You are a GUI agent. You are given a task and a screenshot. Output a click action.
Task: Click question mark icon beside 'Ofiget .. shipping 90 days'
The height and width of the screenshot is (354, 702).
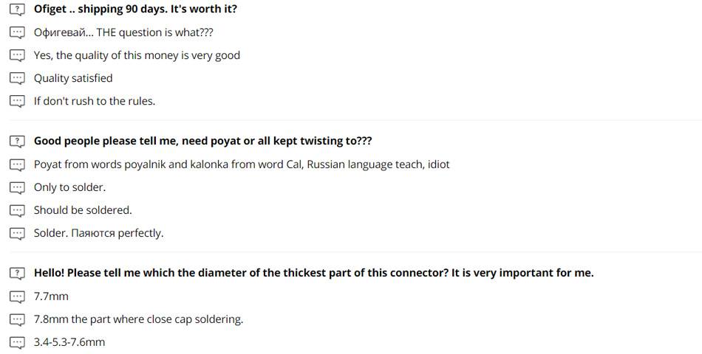tap(17, 10)
